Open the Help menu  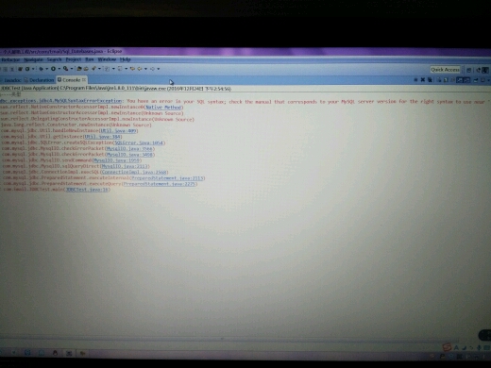(125, 59)
